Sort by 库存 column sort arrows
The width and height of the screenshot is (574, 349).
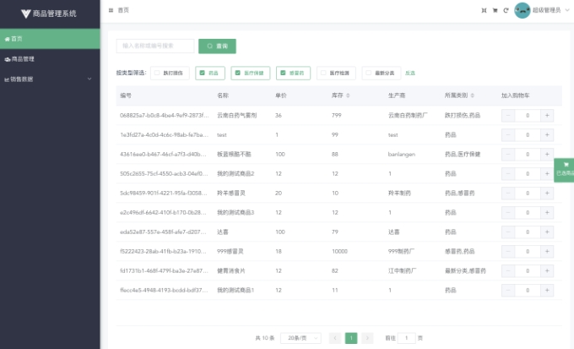tap(348, 95)
